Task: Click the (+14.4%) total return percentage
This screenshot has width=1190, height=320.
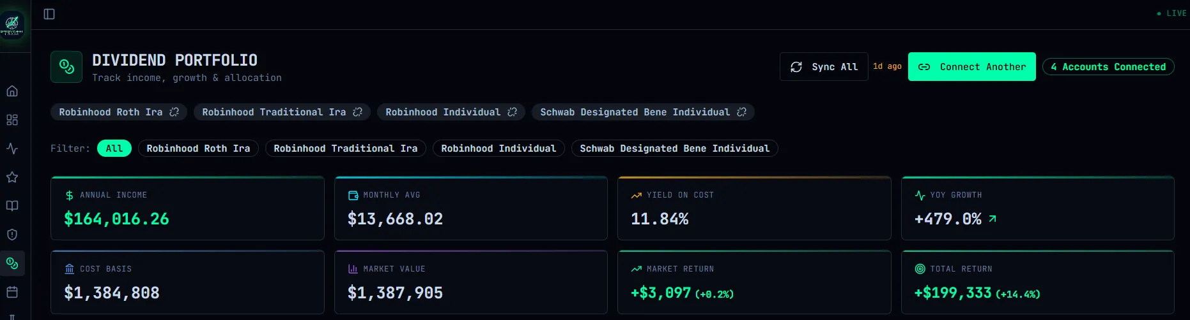Action: coord(1018,295)
